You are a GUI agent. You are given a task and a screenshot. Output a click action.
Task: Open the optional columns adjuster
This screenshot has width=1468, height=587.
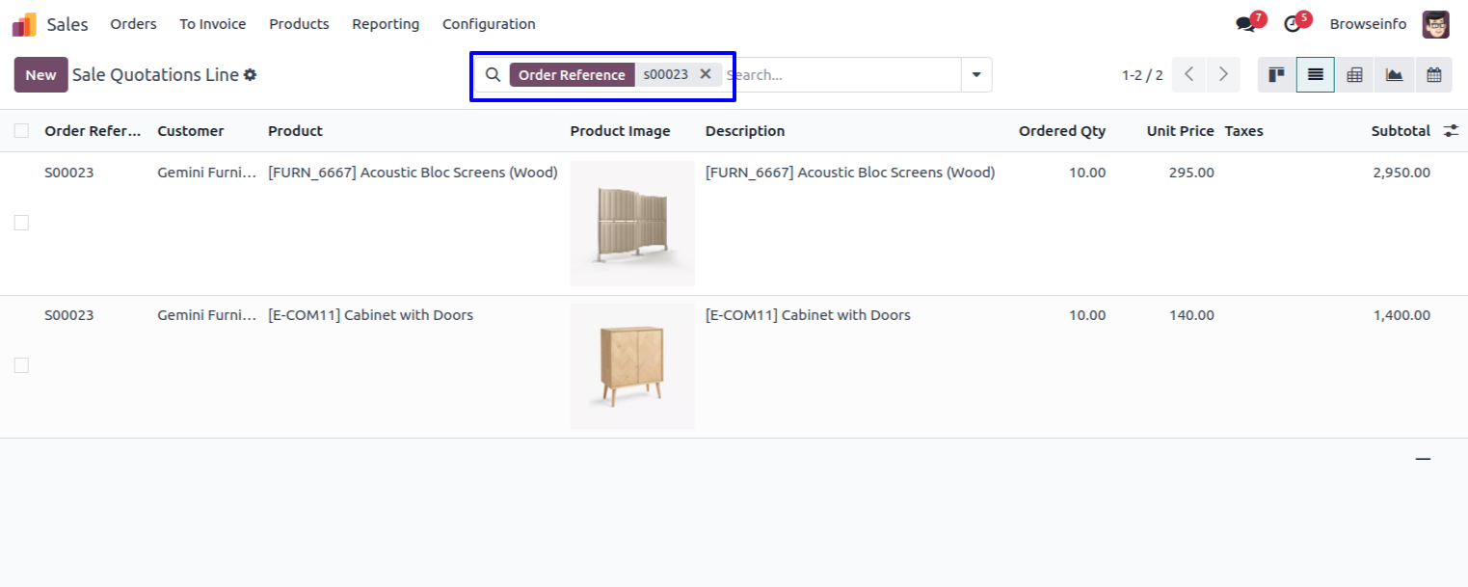click(1451, 131)
